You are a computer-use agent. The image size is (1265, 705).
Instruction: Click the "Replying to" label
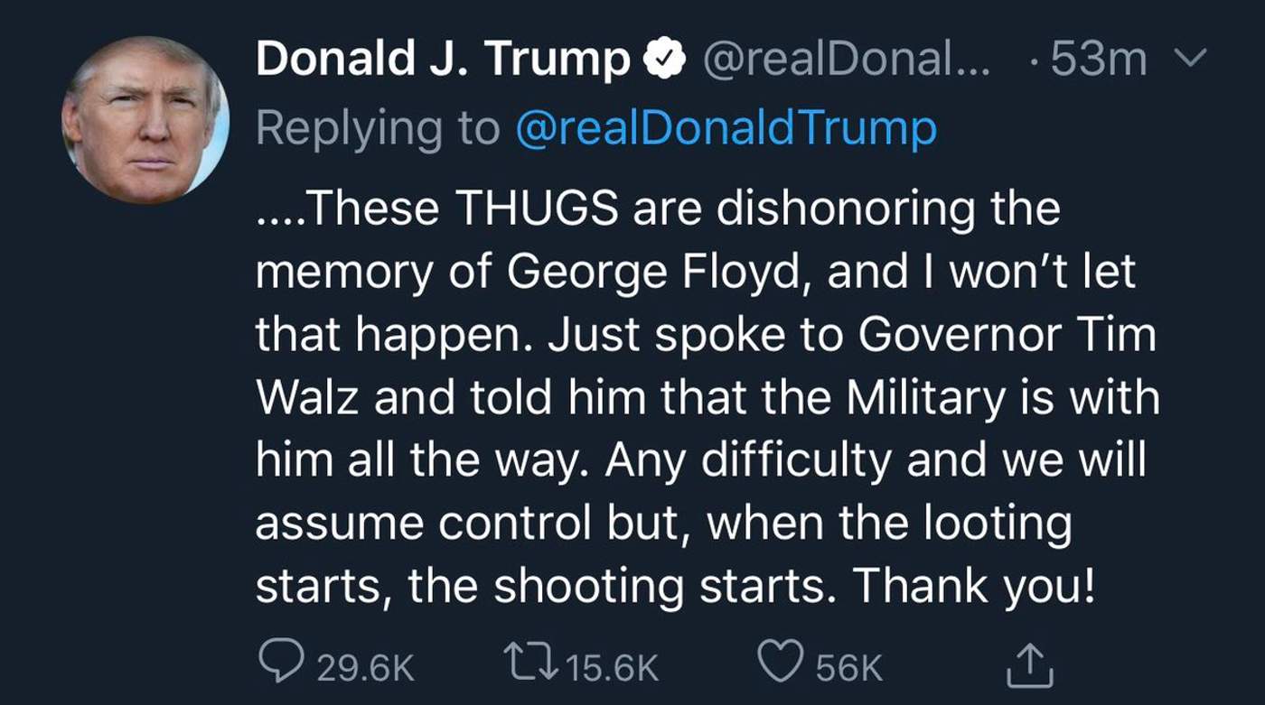376,128
